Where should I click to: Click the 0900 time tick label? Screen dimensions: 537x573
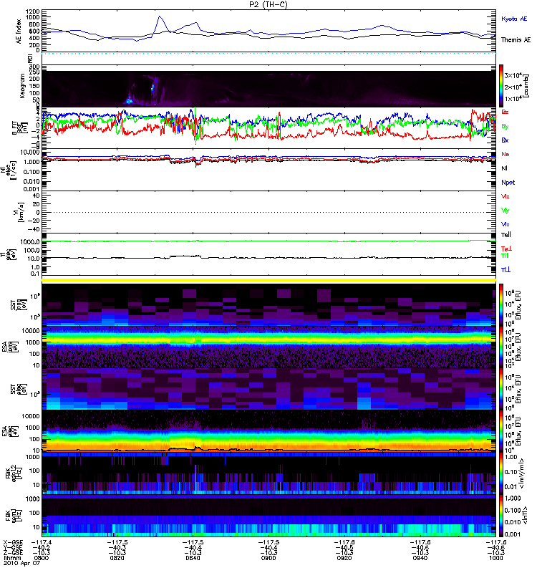[268, 558]
